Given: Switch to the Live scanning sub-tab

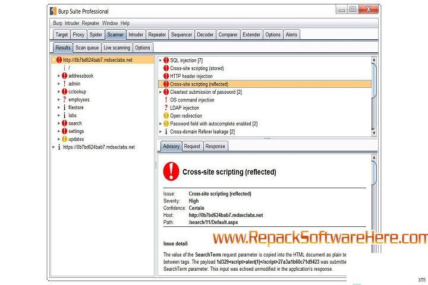Looking at the screenshot, I should click(117, 47).
